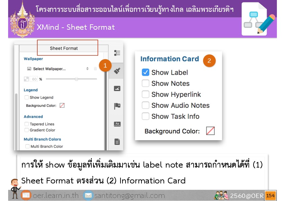This screenshot has height=201, width=285.
Task: Open the Image gallery icon in sidebar
Action: [117, 89]
